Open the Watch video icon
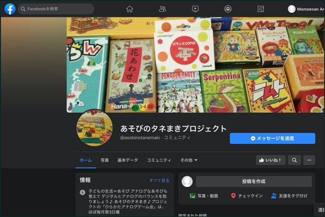The width and height of the screenshot is (325, 217). click(x=195, y=9)
